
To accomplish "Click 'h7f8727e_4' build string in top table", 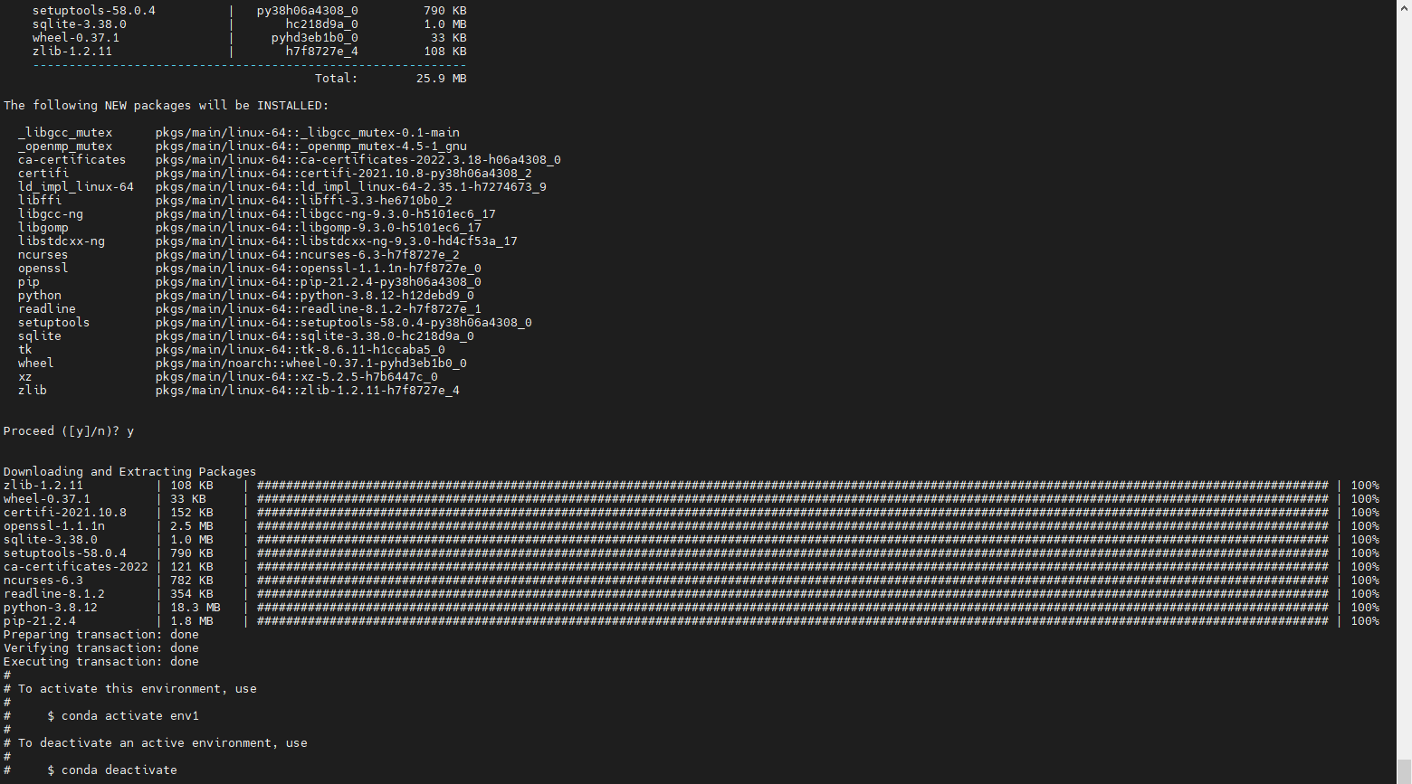I will point(322,52).
